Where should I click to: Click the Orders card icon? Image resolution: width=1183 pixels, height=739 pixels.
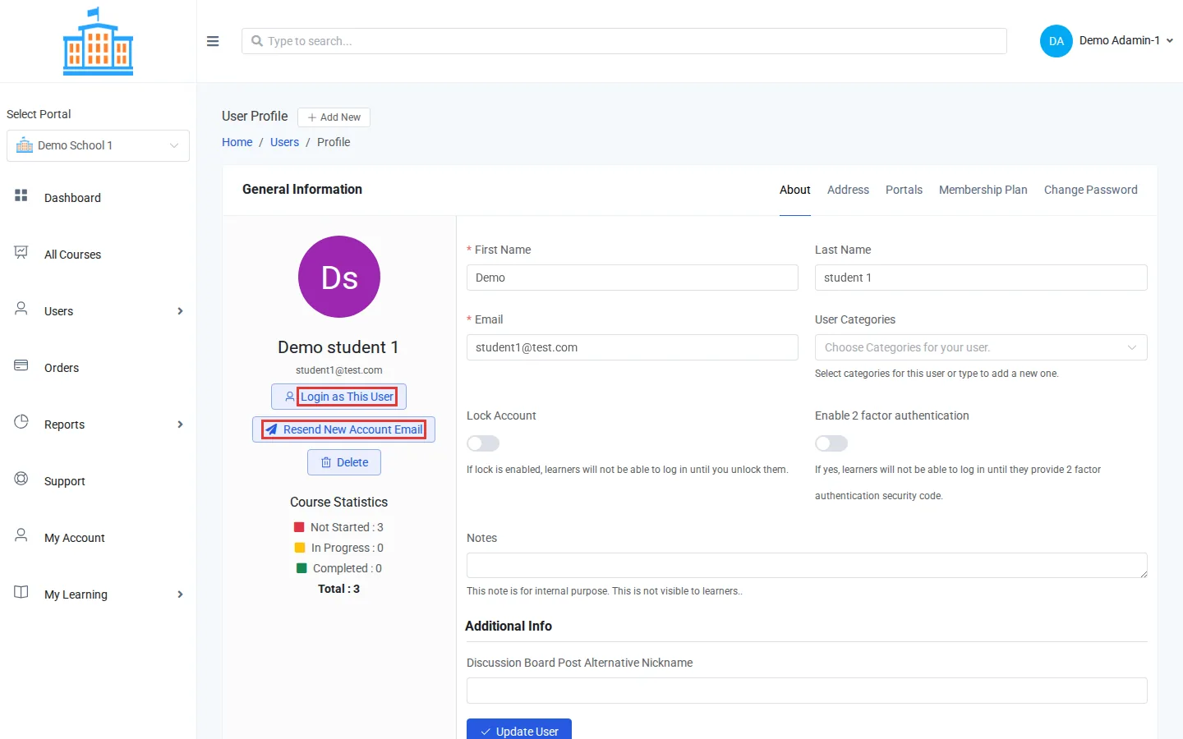21,365
